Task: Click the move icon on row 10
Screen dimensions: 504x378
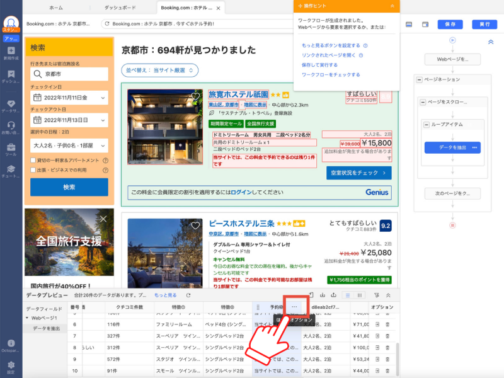Action: click(377, 371)
